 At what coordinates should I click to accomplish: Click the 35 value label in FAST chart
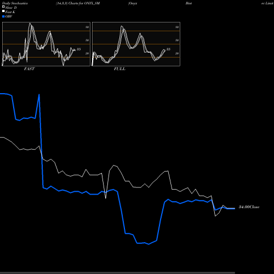(78, 49)
